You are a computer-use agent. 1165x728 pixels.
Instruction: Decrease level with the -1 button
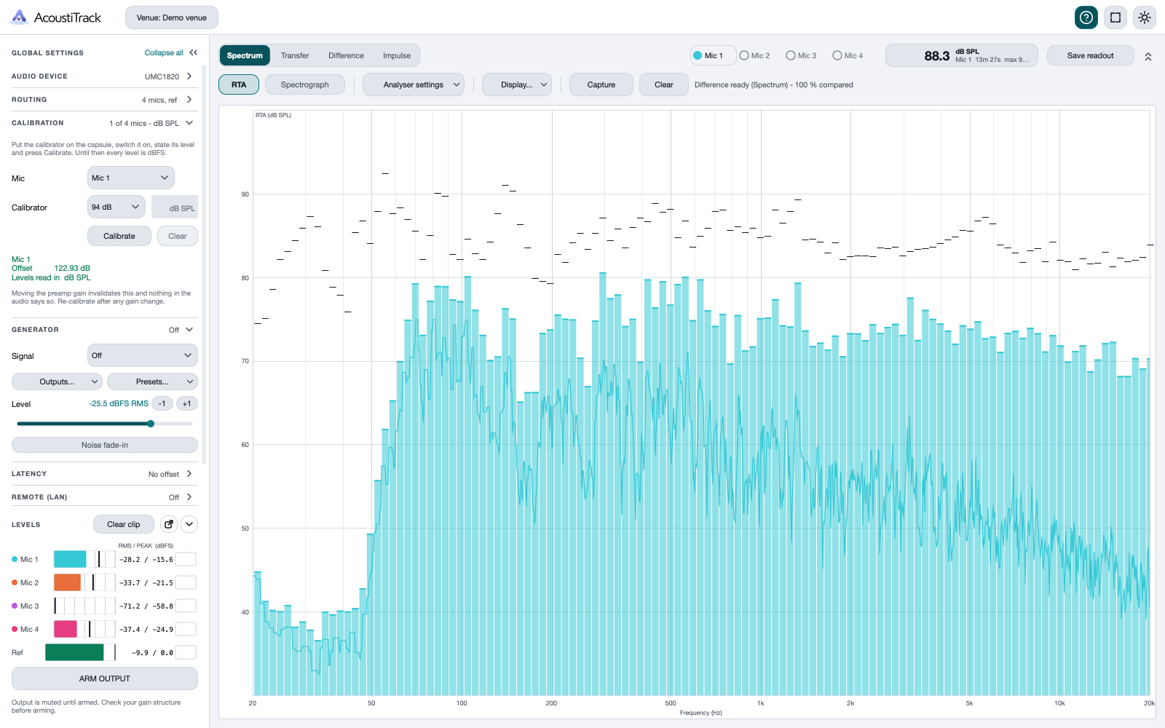click(162, 403)
